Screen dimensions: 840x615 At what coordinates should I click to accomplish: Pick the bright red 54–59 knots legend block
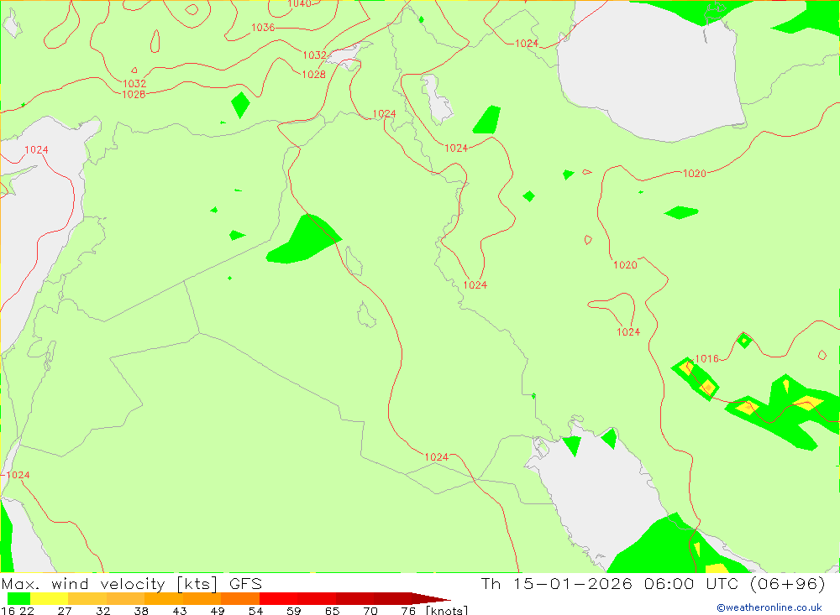[x=279, y=598]
